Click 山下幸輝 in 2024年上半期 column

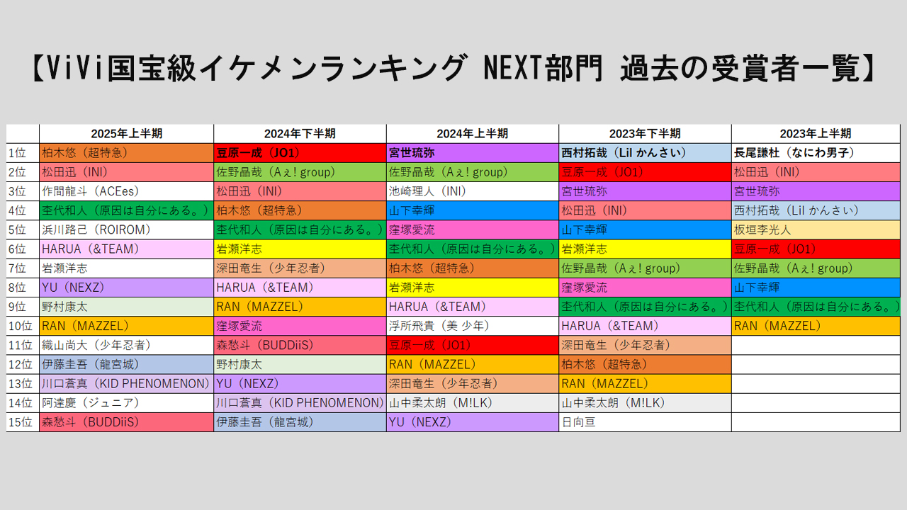pos(473,210)
